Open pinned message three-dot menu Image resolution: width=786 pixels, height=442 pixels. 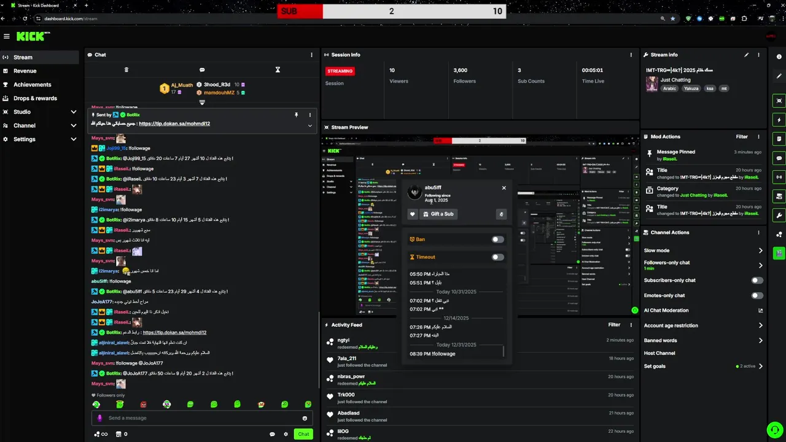pos(309,115)
